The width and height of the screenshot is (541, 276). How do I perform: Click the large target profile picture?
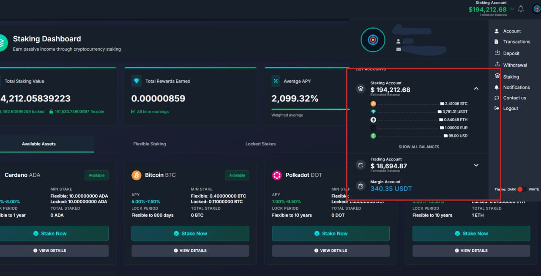[373, 40]
